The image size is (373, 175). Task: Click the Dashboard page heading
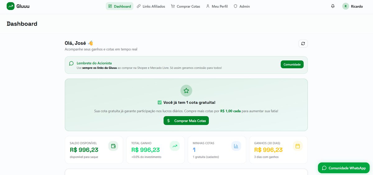coord(22,24)
